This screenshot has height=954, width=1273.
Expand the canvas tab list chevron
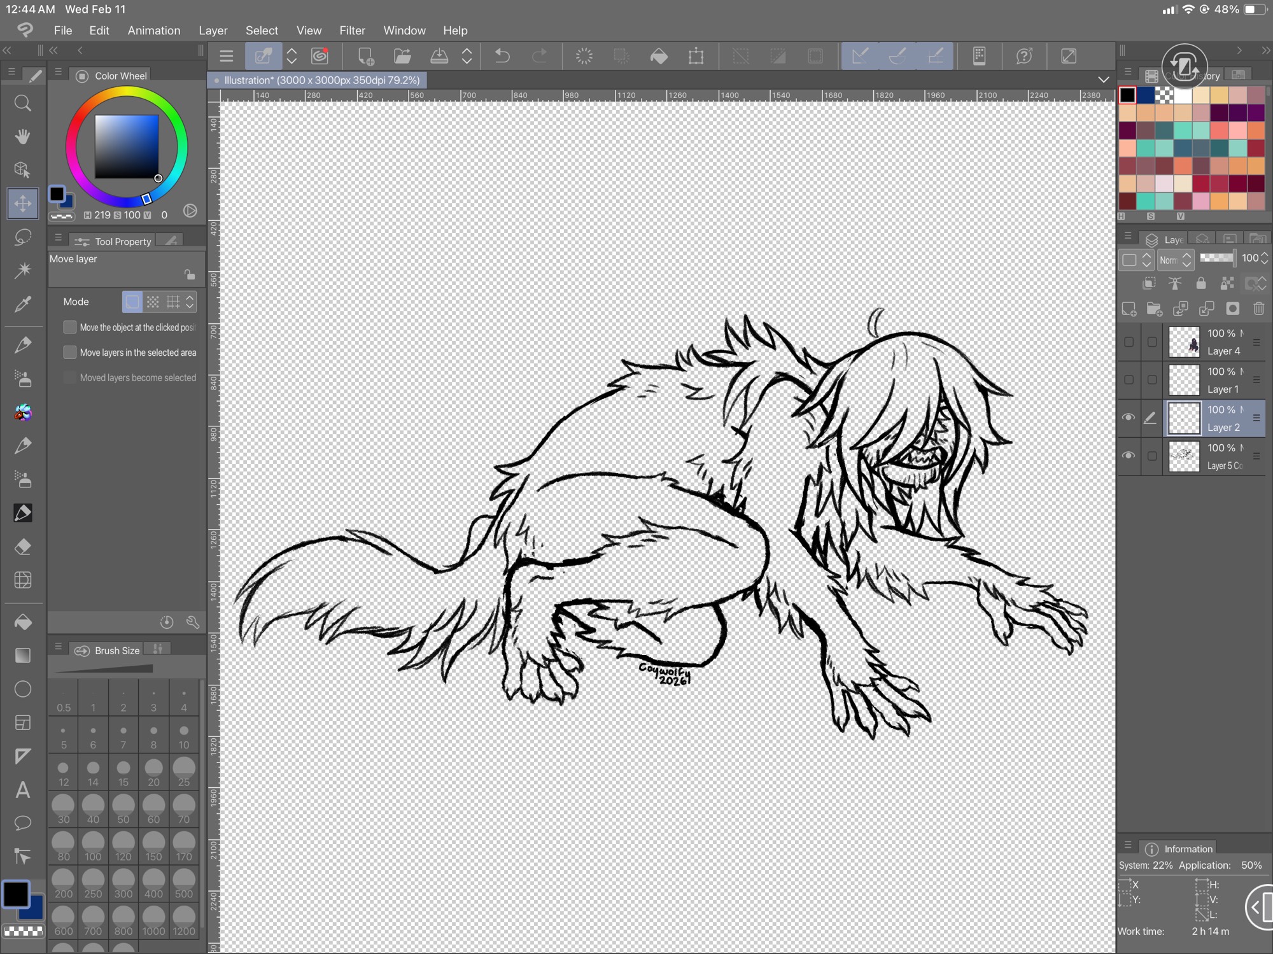(1103, 80)
